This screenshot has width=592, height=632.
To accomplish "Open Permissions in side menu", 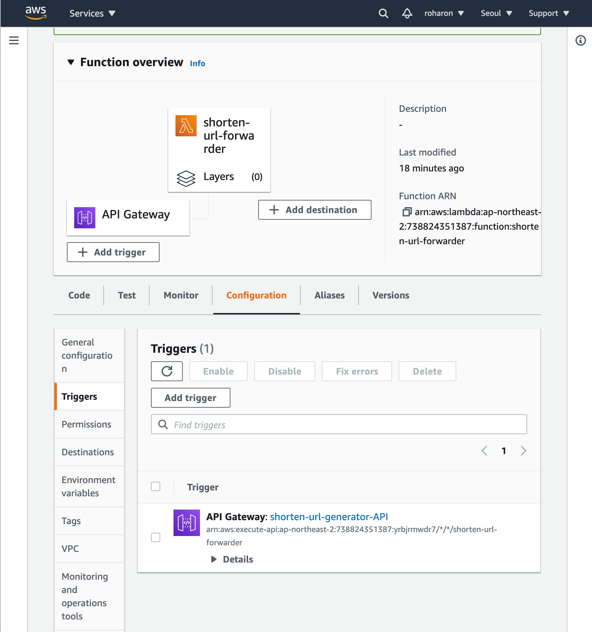I will point(89,424).
